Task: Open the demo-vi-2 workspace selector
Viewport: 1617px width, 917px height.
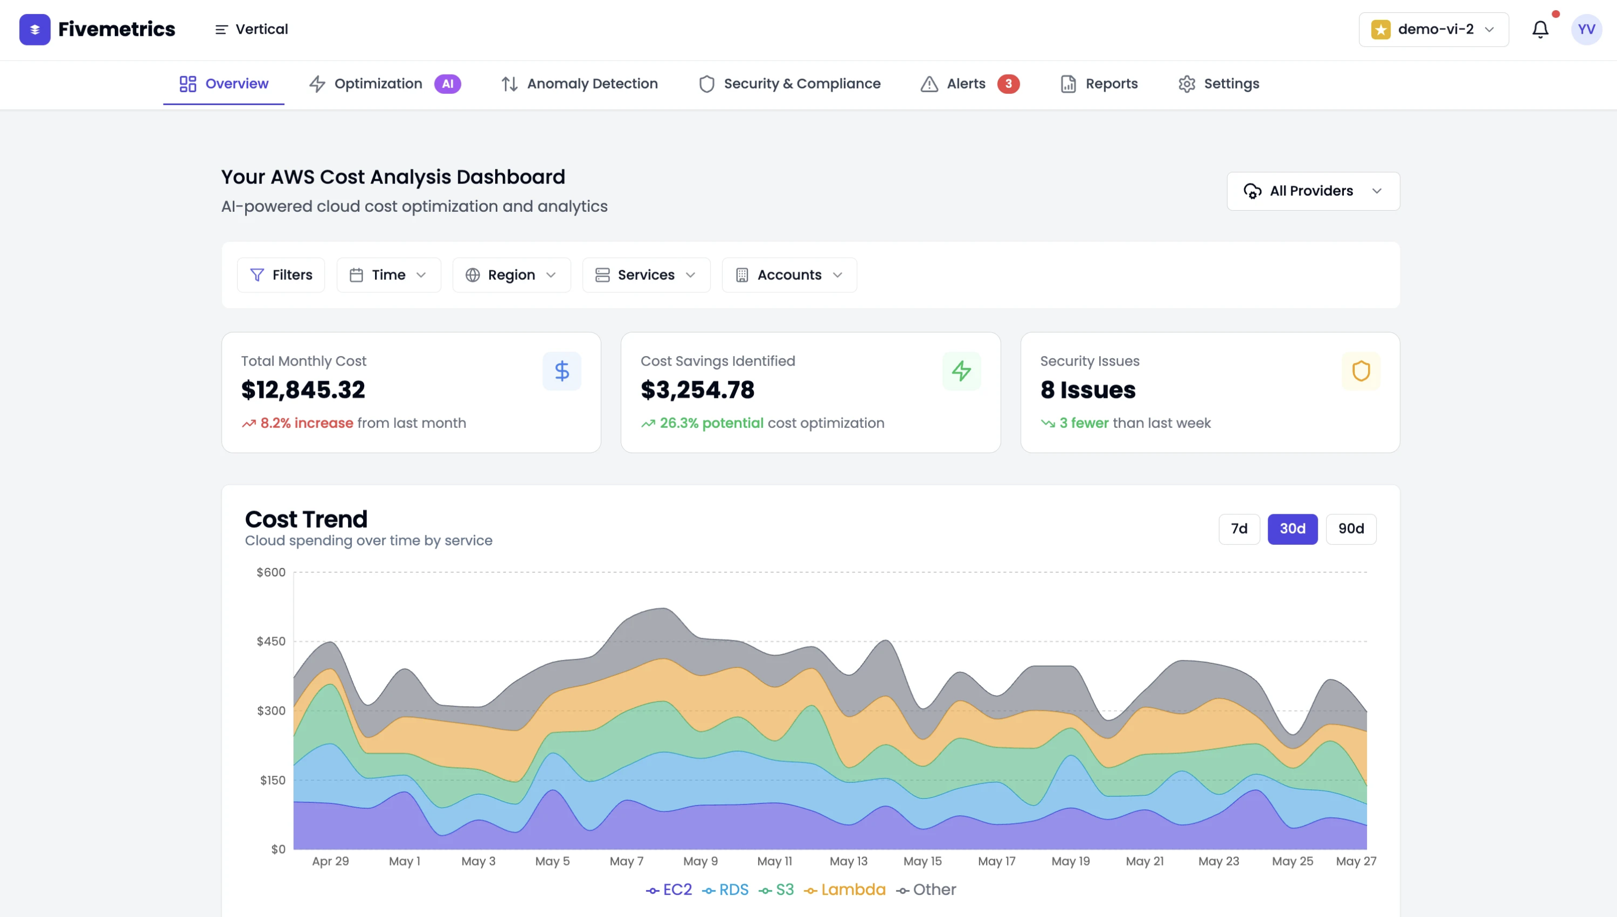Action: pos(1433,29)
